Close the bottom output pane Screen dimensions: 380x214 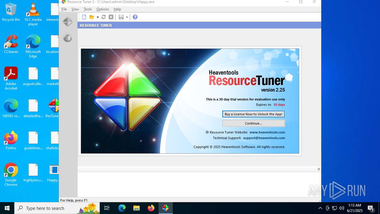click(x=319, y=169)
